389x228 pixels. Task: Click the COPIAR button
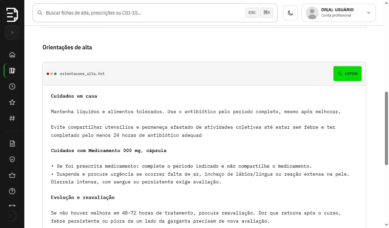click(x=347, y=74)
